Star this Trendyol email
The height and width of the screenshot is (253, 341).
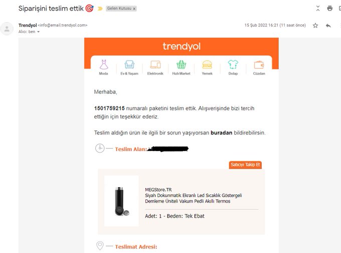(315, 25)
